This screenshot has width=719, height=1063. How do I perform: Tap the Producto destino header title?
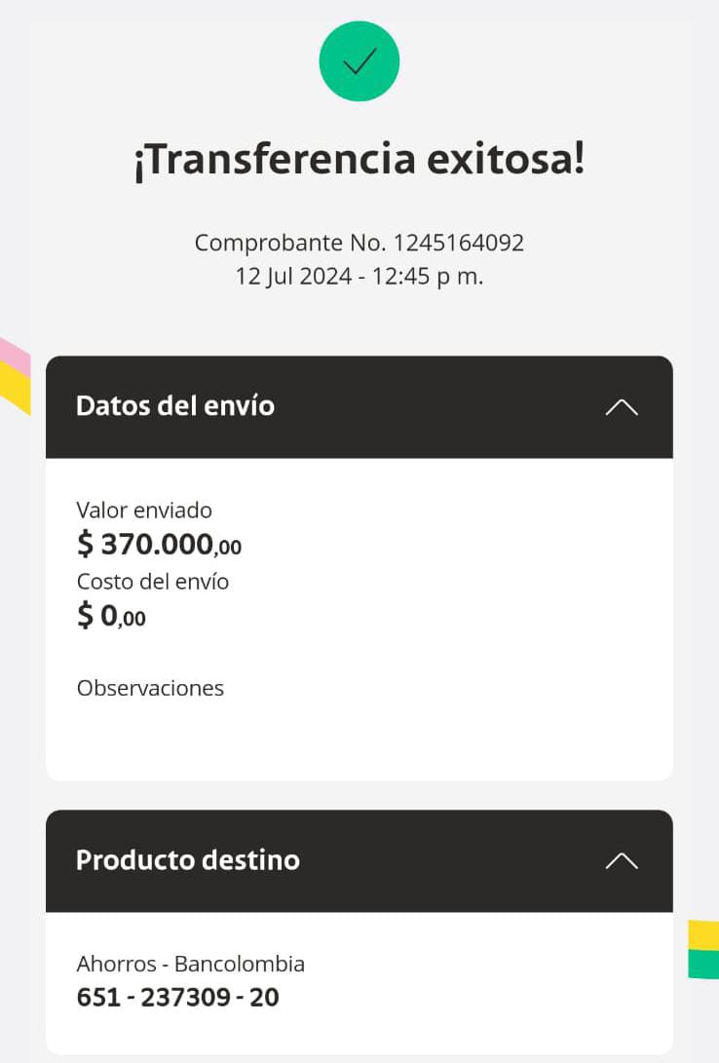click(x=188, y=860)
